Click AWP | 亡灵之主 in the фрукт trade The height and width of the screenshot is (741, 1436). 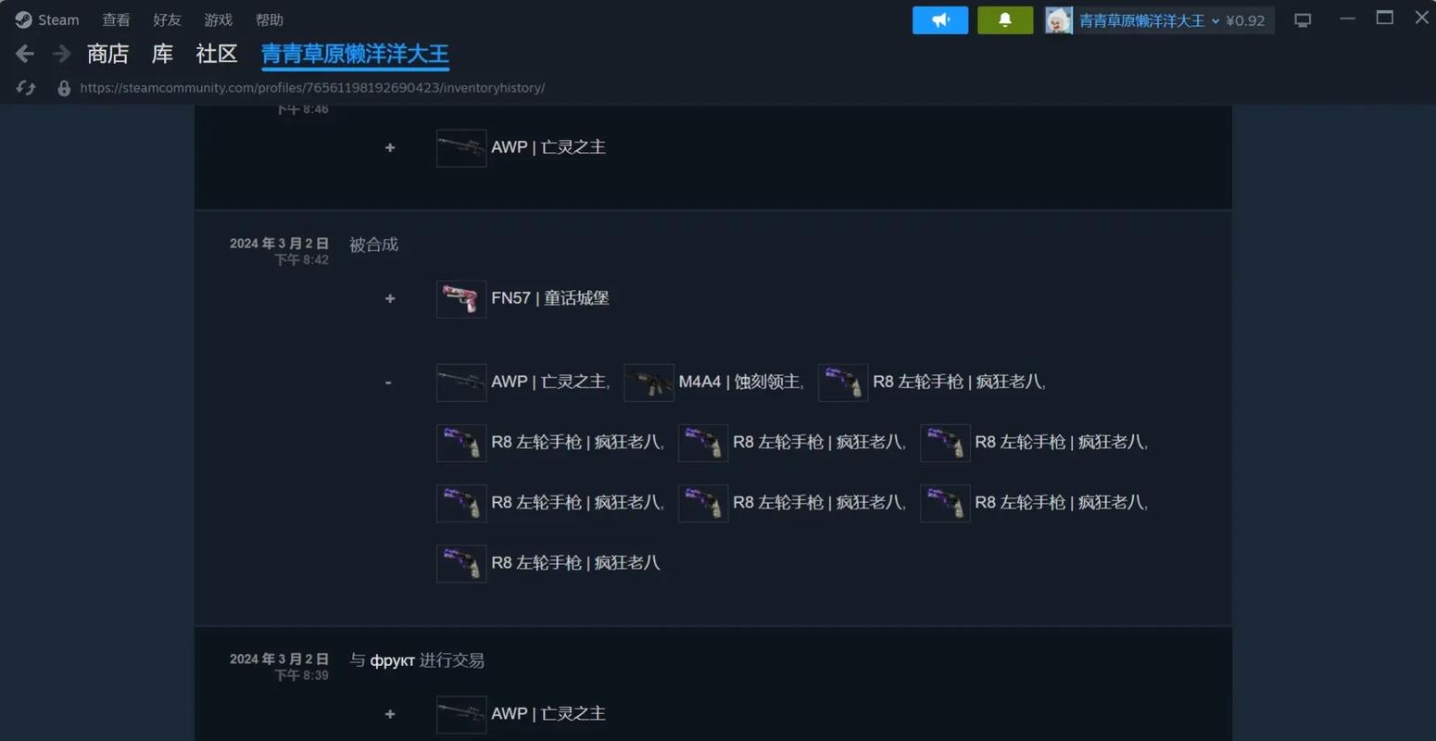click(x=548, y=713)
